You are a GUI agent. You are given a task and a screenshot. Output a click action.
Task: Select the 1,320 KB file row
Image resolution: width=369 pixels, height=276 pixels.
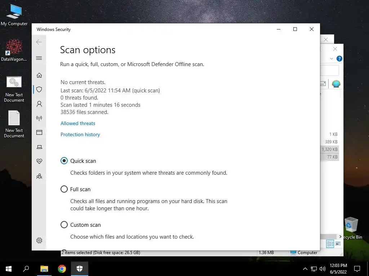point(330,149)
